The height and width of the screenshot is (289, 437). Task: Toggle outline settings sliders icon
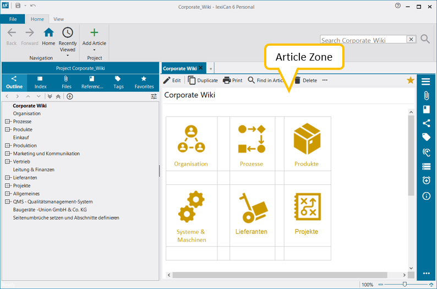coord(154,96)
